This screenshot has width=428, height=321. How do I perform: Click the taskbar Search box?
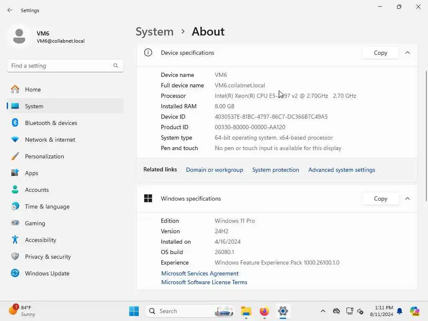point(190,311)
